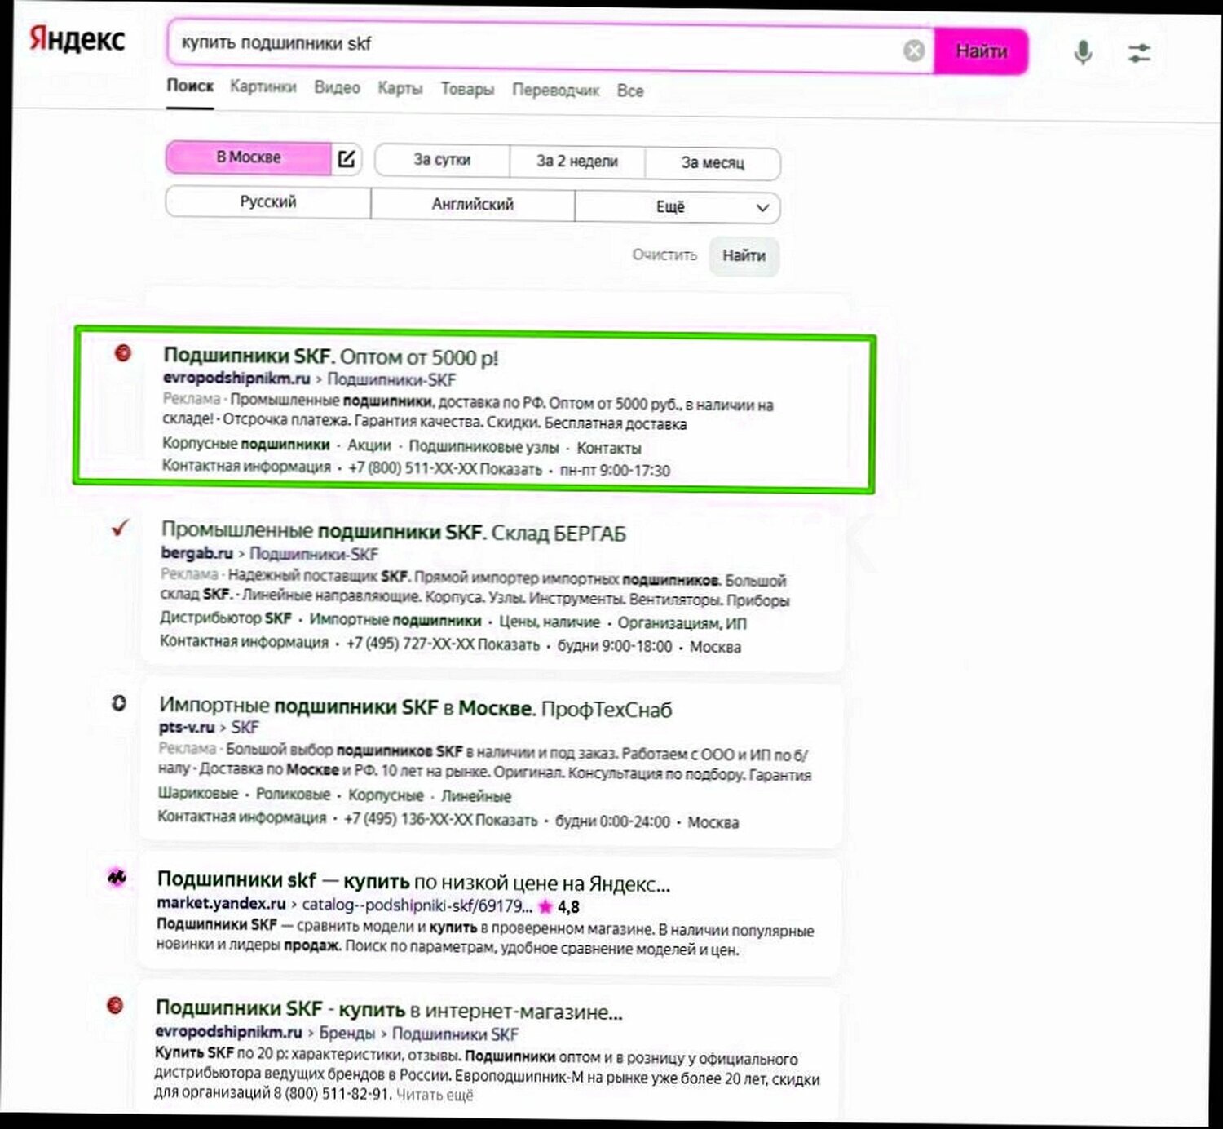This screenshot has height=1129, width=1223.
Task: Open the Акции sitelink
Action: 369,445
